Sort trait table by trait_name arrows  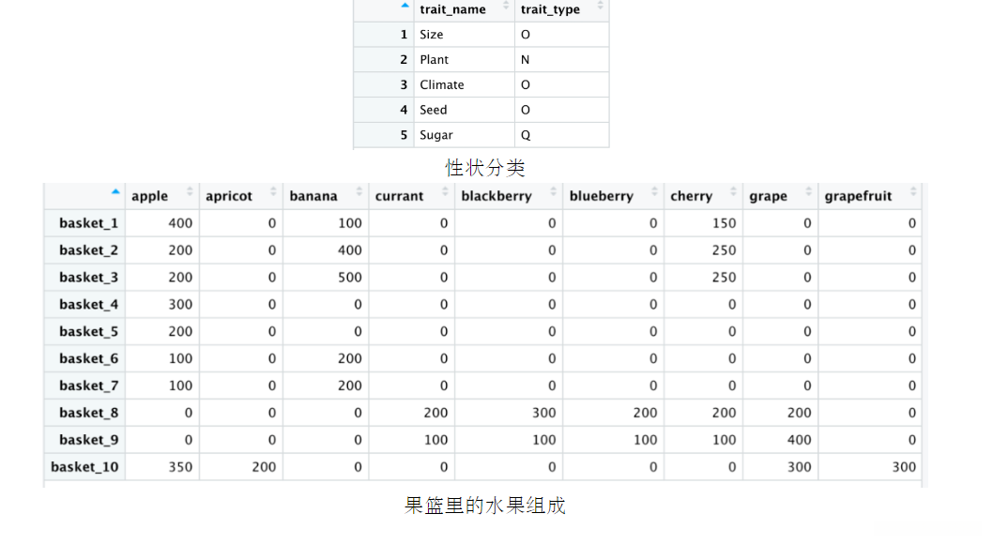tap(506, 6)
